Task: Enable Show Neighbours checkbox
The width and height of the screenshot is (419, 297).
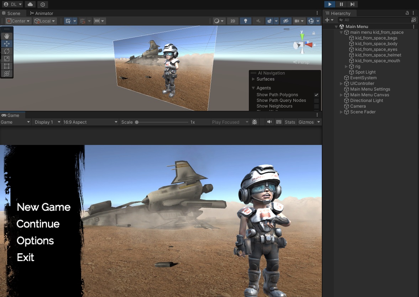Action: pyautogui.click(x=316, y=106)
